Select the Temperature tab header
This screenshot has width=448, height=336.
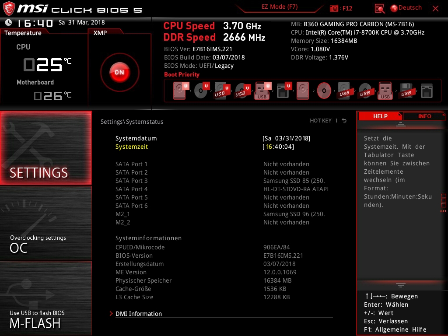[23, 33]
